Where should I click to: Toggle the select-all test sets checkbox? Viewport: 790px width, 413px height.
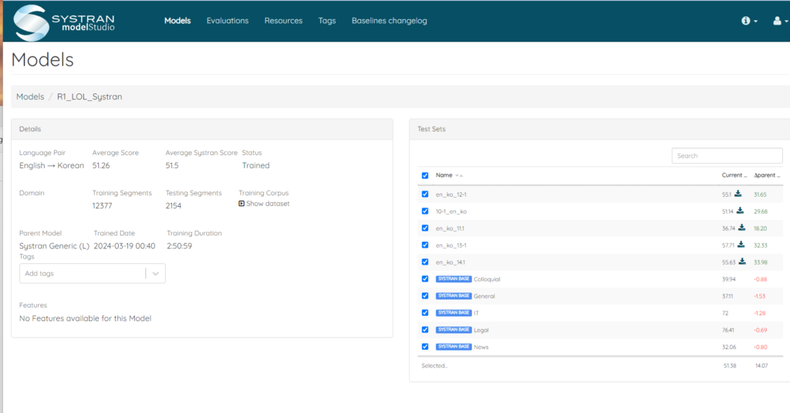point(425,175)
